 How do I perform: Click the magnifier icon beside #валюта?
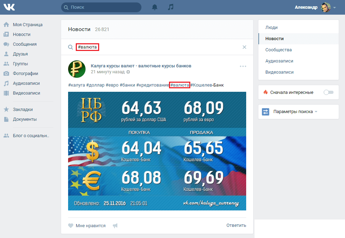[x=71, y=47]
